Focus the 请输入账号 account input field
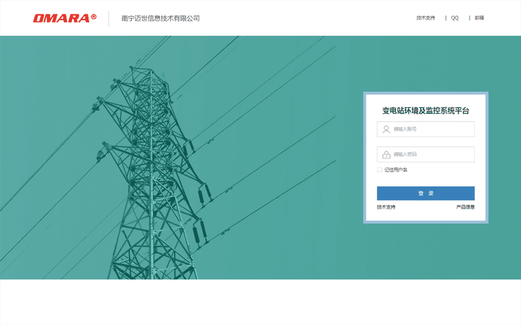 (x=430, y=129)
